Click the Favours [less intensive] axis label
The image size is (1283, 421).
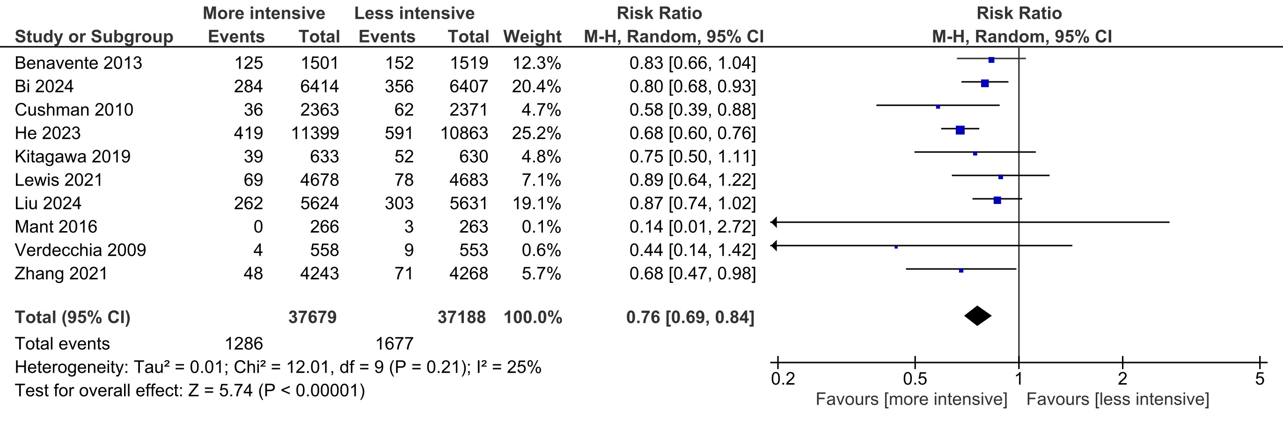[x=1118, y=399]
